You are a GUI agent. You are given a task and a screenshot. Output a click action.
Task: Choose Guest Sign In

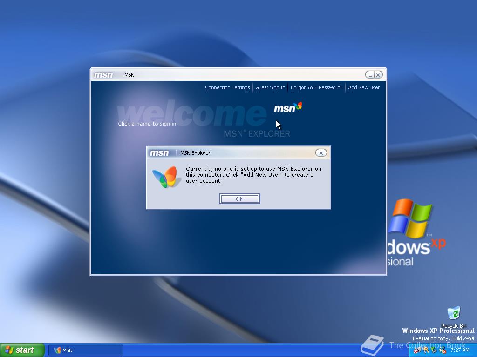pyautogui.click(x=270, y=87)
